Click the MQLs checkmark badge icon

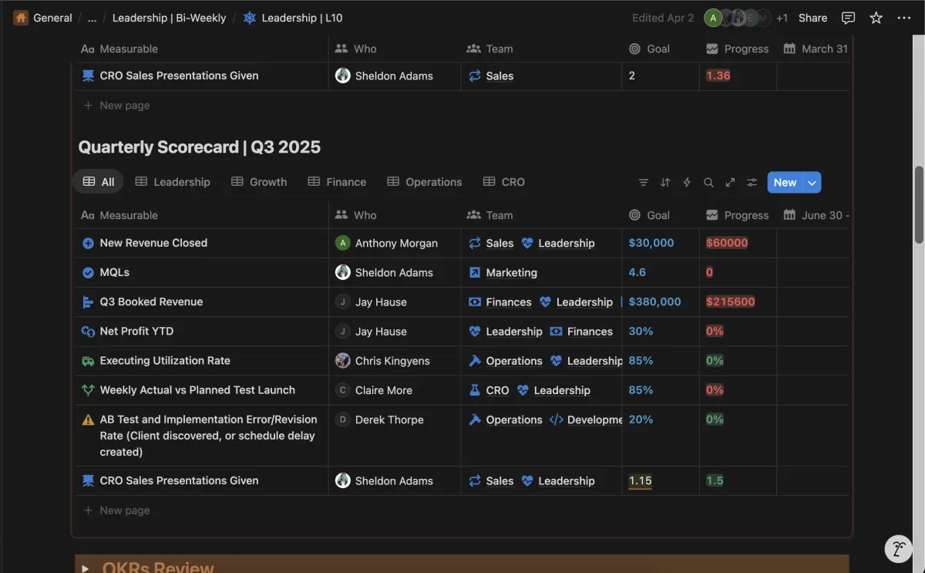coord(88,272)
